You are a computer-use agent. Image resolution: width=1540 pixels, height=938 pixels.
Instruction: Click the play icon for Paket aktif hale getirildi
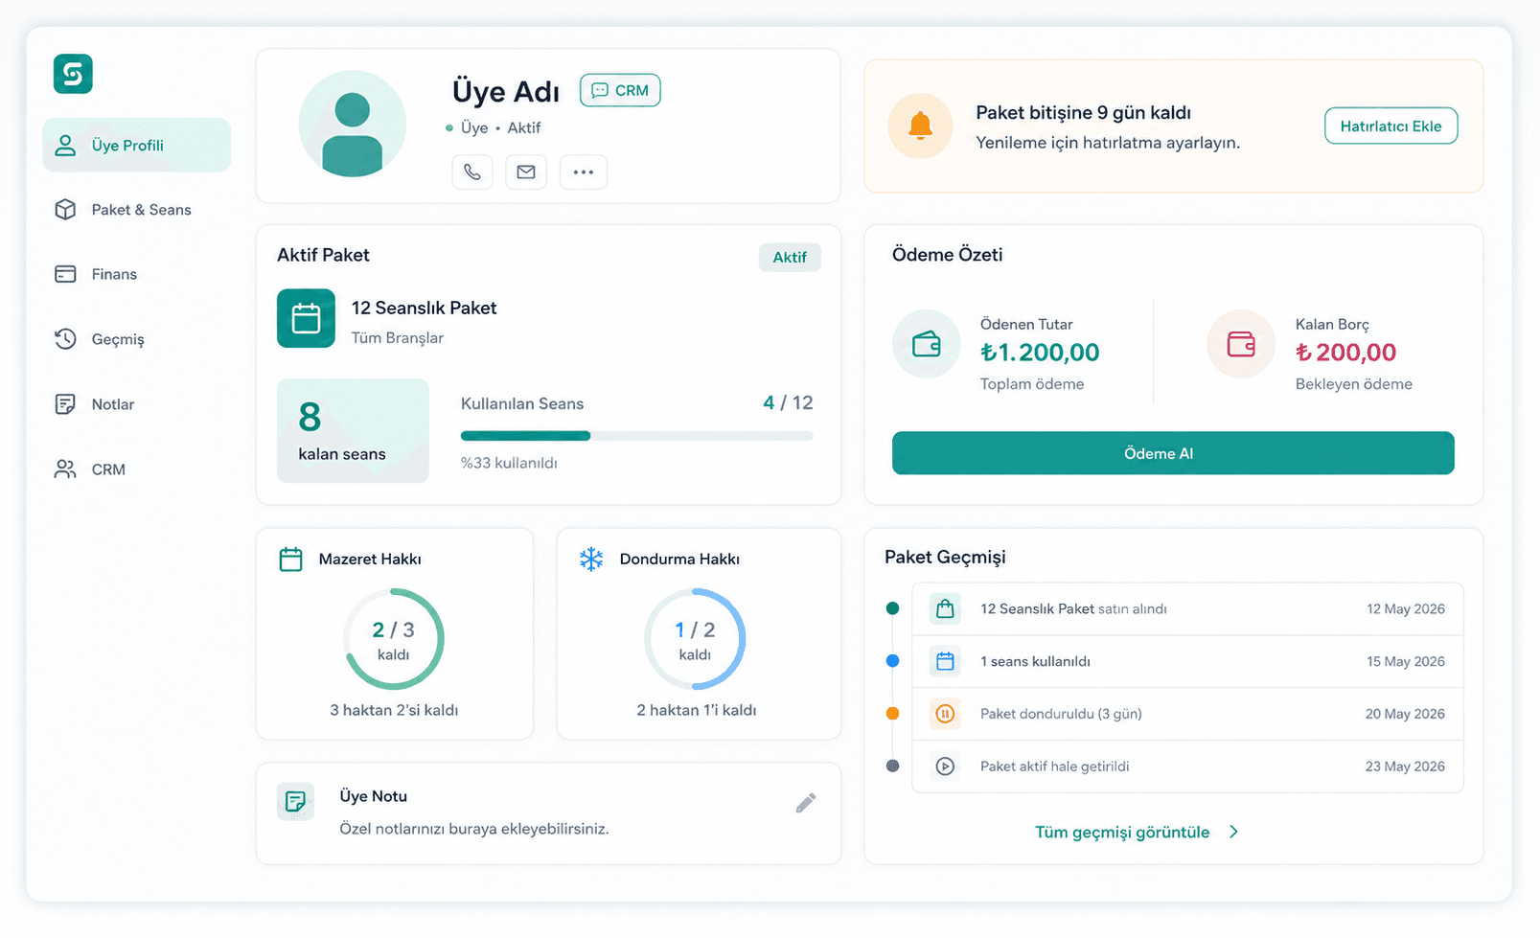point(945,766)
